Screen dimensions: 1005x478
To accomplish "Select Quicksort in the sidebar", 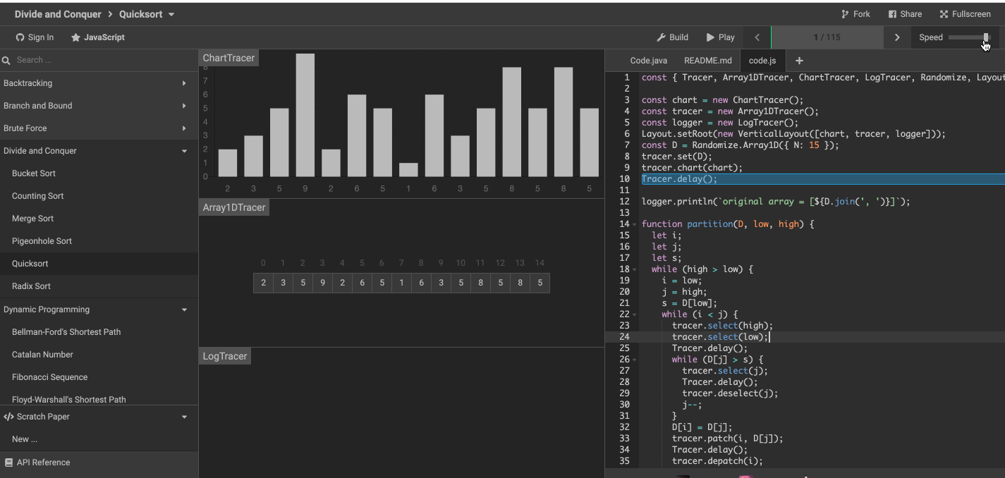I will point(99,264).
